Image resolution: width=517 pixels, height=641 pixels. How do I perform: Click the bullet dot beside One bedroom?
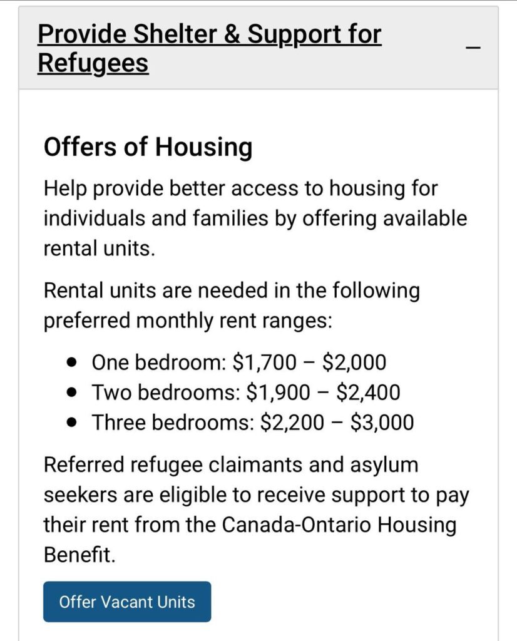(74, 362)
